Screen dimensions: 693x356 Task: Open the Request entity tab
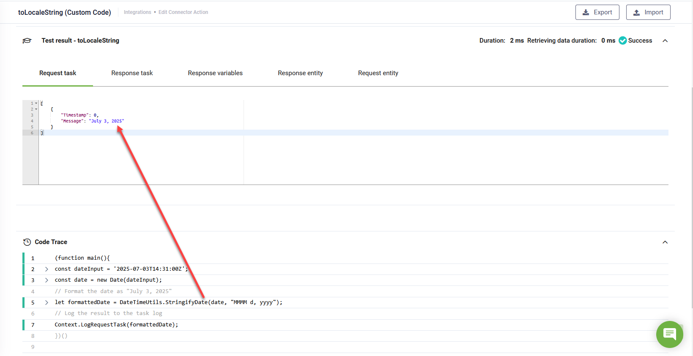pos(378,73)
